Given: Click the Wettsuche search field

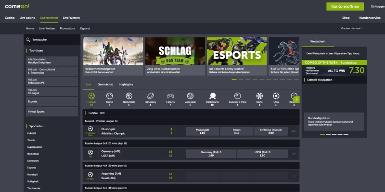Looking at the screenshot, I should point(52,40).
